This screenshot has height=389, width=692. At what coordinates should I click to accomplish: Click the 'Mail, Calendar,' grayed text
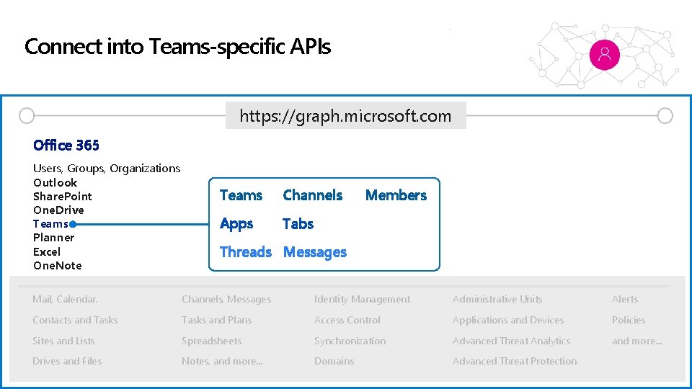pyautogui.click(x=65, y=299)
